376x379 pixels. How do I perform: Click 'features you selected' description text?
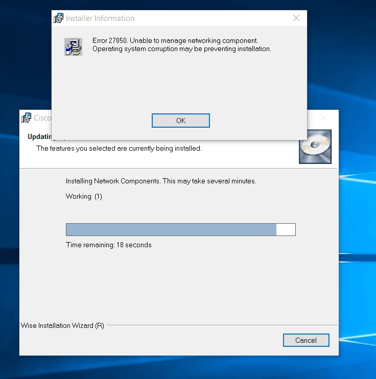[x=119, y=149]
